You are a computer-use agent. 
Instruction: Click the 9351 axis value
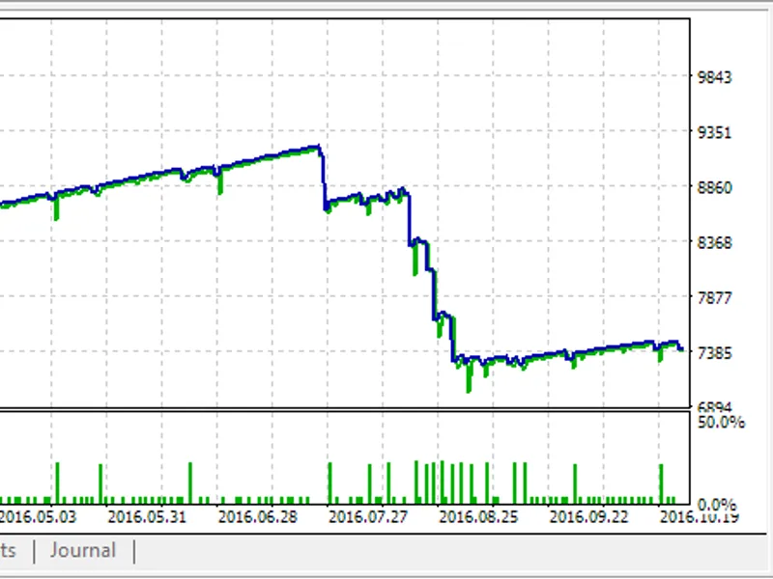[714, 132]
